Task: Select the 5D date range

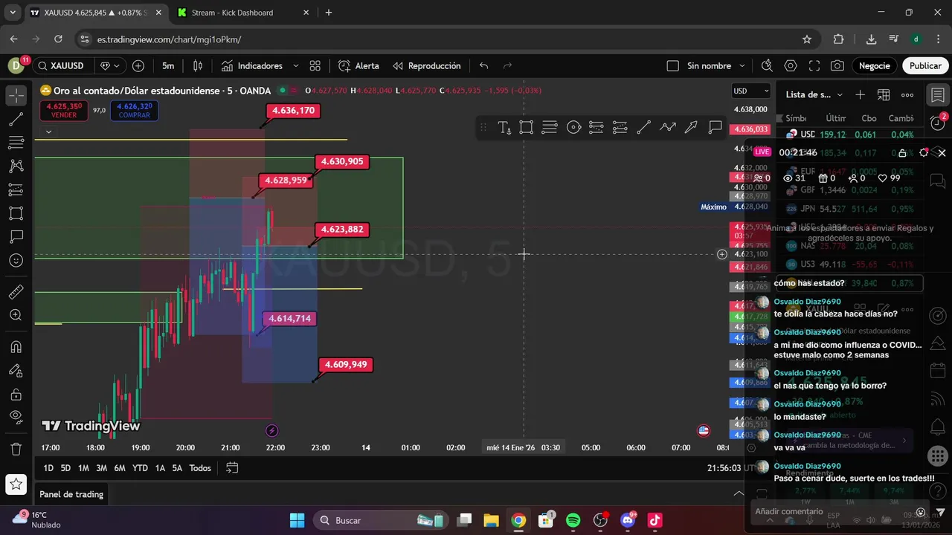Action: point(65,467)
